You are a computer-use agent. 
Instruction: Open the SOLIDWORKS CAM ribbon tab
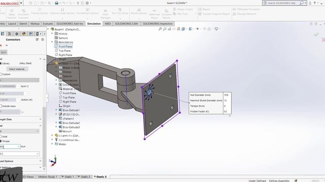126,24
